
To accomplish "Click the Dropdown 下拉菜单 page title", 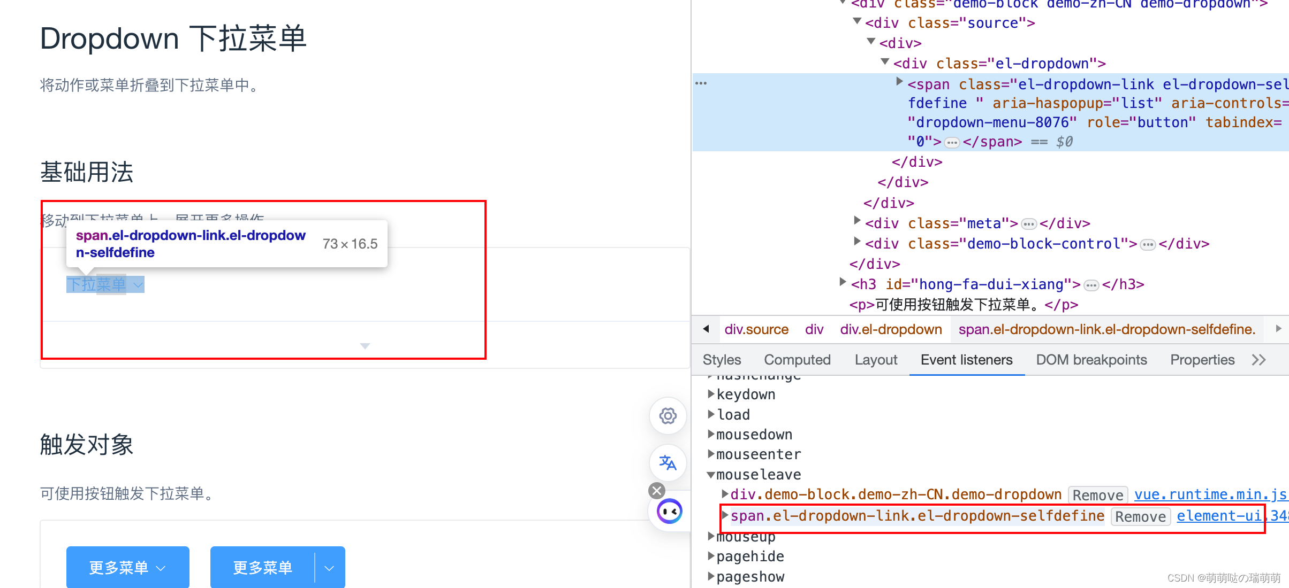I will tap(173, 38).
